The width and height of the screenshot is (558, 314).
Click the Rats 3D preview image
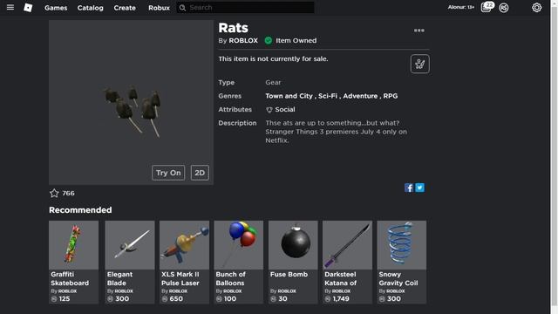point(131,103)
